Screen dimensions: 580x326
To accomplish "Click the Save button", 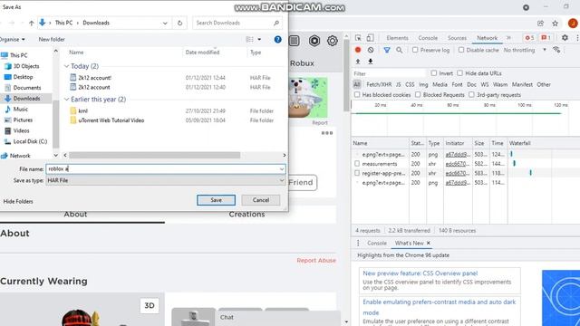I will pyautogui.click(x=216, y=200).
